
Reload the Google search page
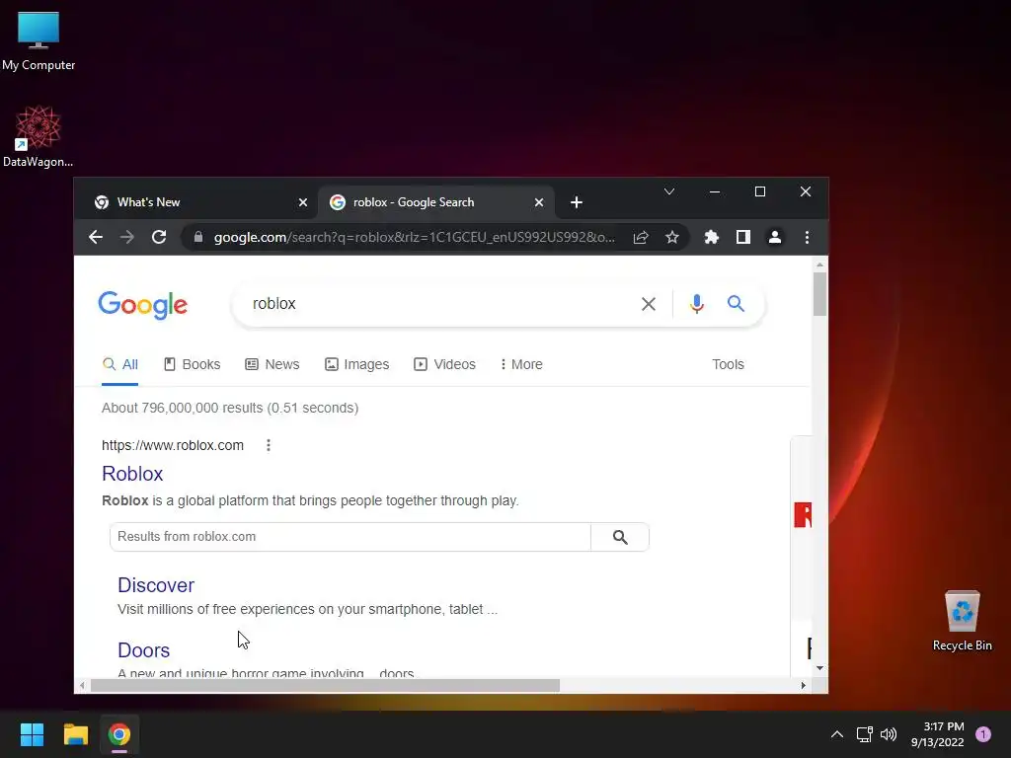(x=159, y=237)
